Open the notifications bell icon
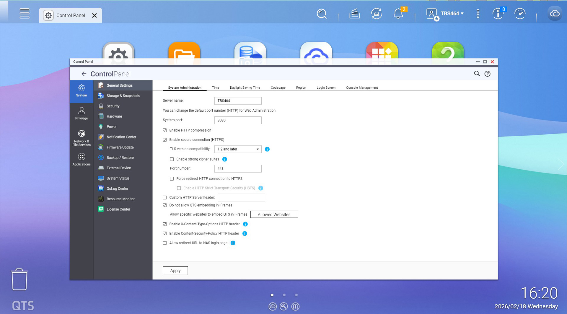 click(398, 14)
